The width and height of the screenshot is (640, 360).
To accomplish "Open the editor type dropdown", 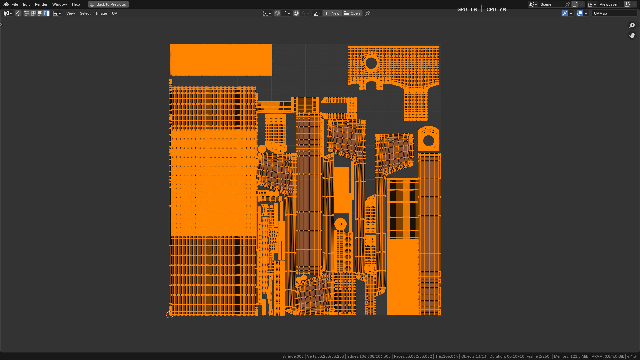I will tap(8, 13).
